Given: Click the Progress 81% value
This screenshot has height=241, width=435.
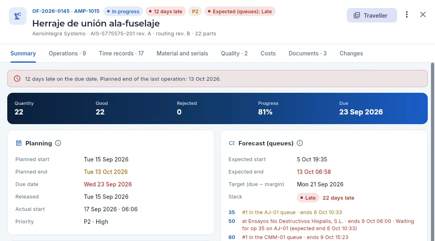Looking at the screenshot, I should click(265, 112).
